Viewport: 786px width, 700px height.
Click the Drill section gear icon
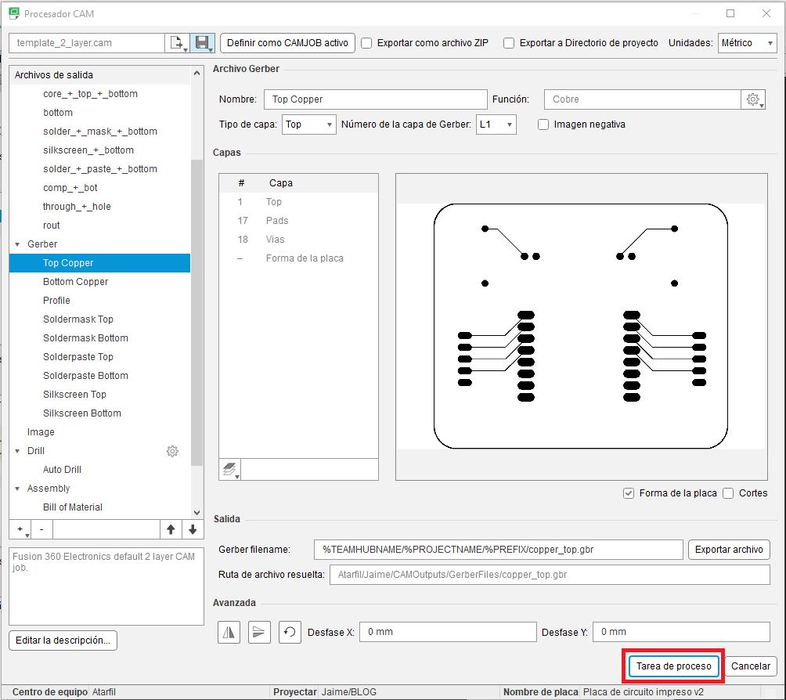coord(172,451)
